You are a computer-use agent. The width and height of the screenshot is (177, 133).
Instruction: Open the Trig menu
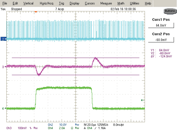click(x=61, y=3)
